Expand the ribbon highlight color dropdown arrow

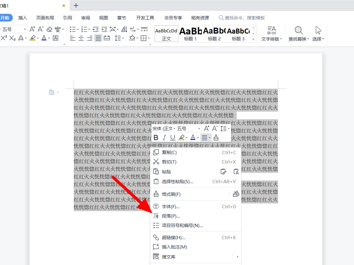pos(37,38)
